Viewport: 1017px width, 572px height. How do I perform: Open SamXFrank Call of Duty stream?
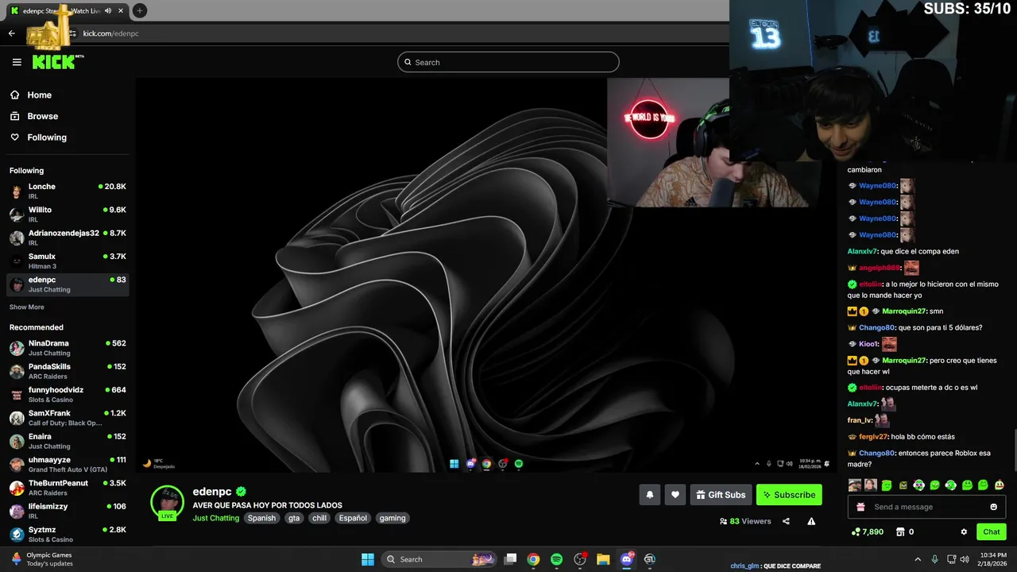tap(68, 418)
